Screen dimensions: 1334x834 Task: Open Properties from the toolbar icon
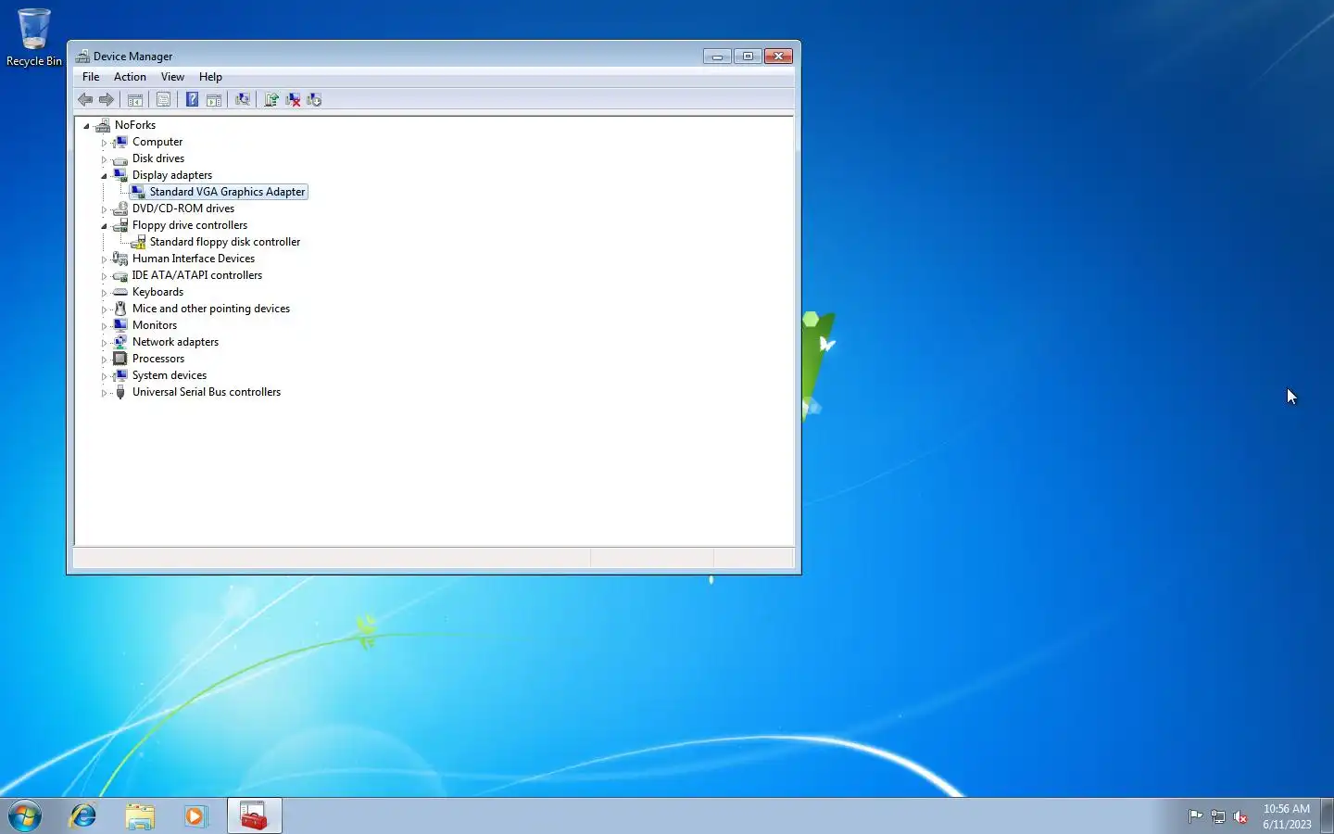coord(164,99)
